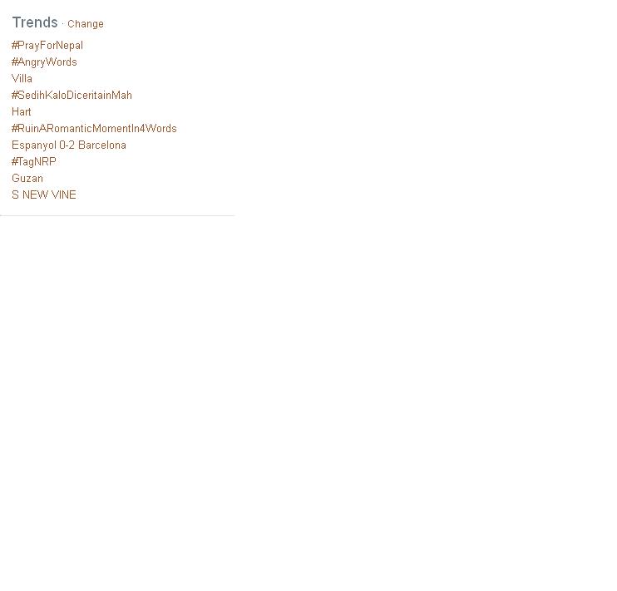Click the Trends heading text

(35, 22)
